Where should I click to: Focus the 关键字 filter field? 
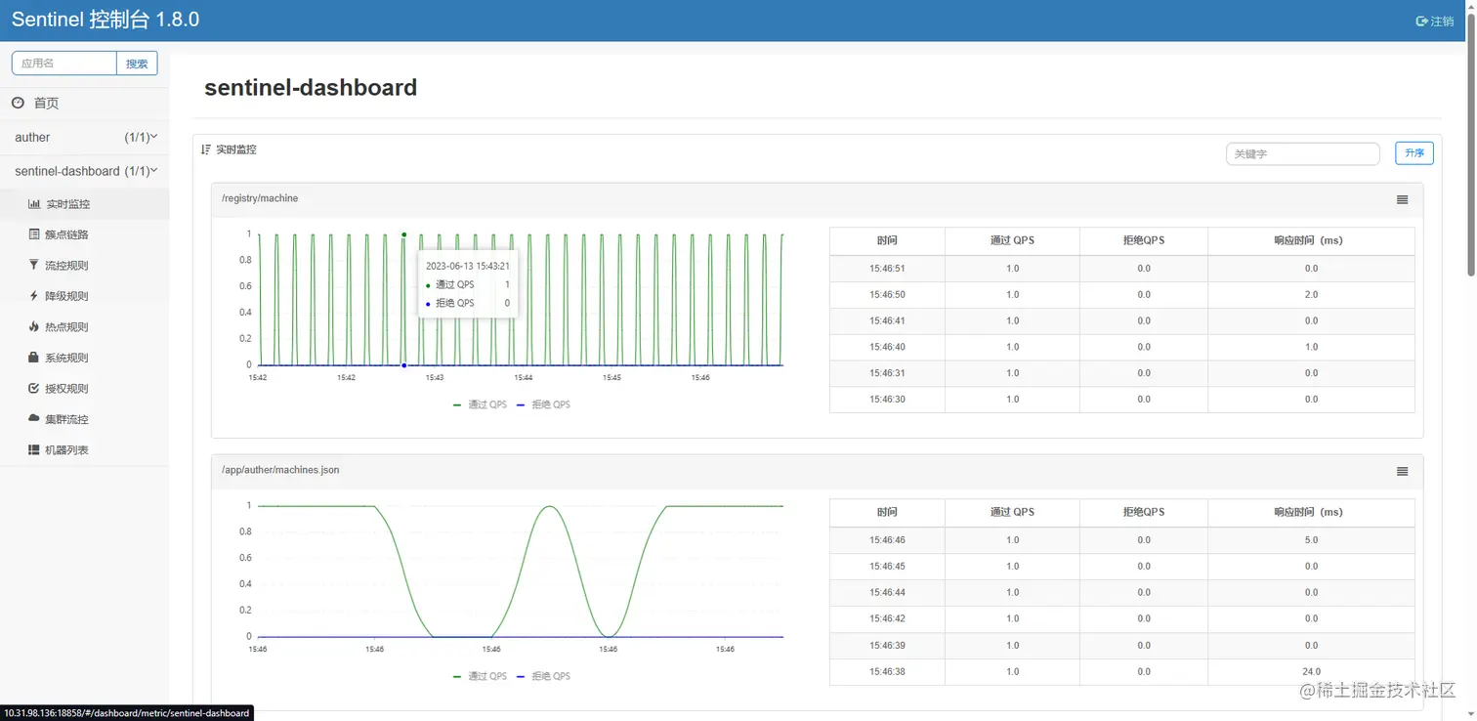click(1302, 153)
